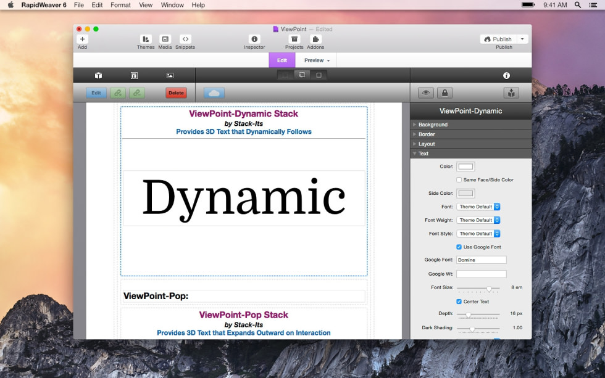
Task: Toggle the eye visibility button
Action: click(x=426, y=93)
